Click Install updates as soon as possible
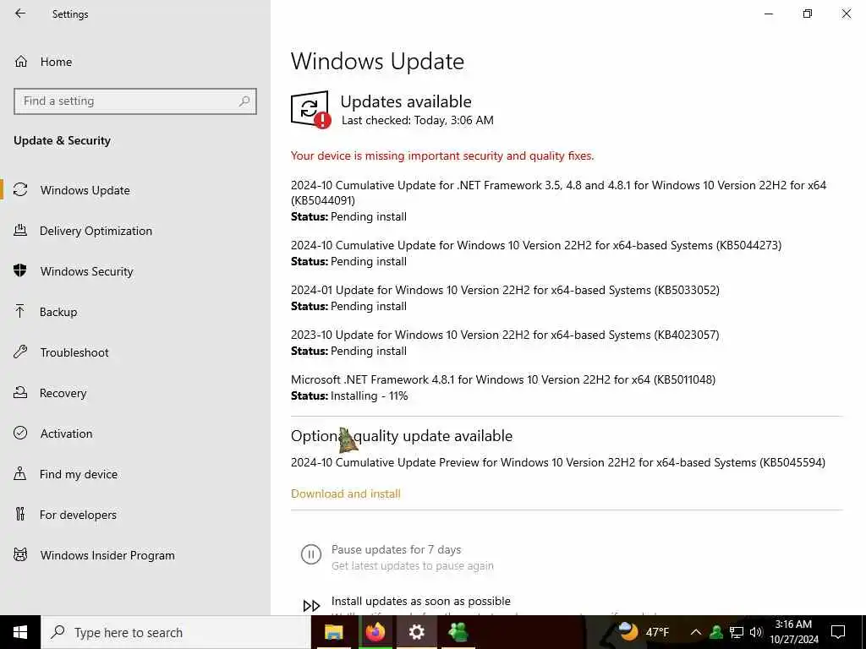Screen dimensions: 866x649 [x=421, y=601]
